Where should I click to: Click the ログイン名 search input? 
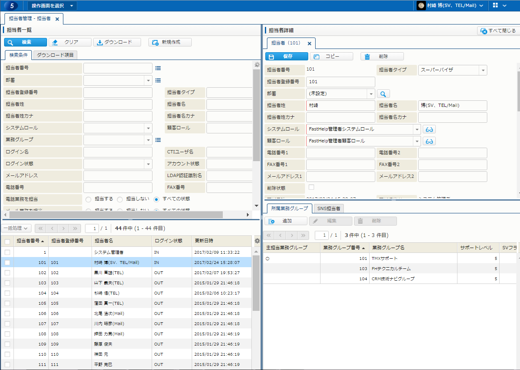click(118, 152)
